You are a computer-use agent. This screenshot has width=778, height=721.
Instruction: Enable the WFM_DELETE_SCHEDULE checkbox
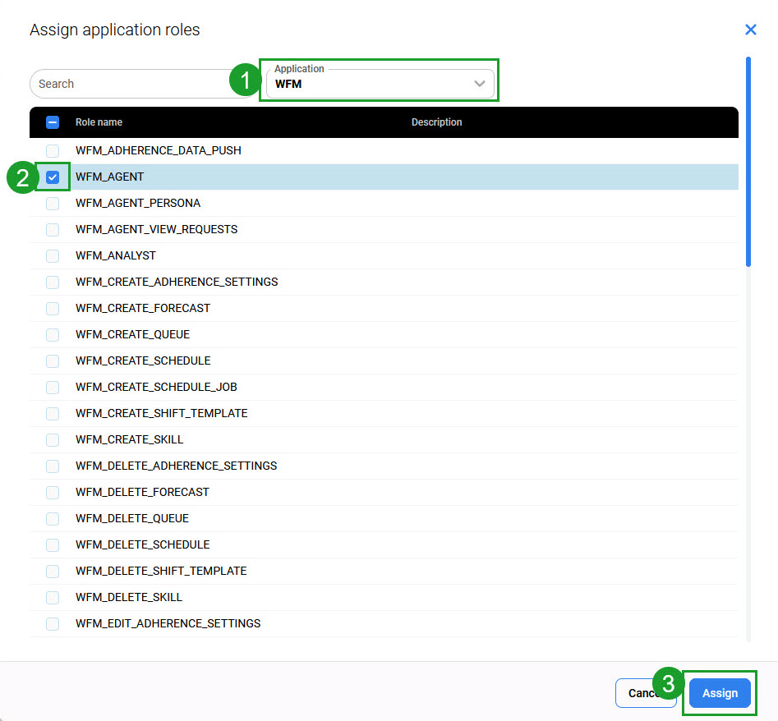[x=53, y=545]
